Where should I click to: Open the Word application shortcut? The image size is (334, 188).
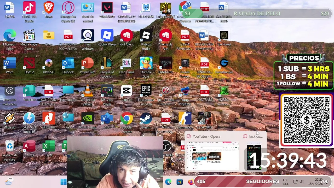(10, 66)
